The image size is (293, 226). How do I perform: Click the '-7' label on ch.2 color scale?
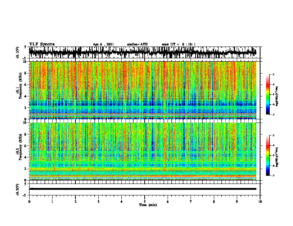(x=273, y=175)
